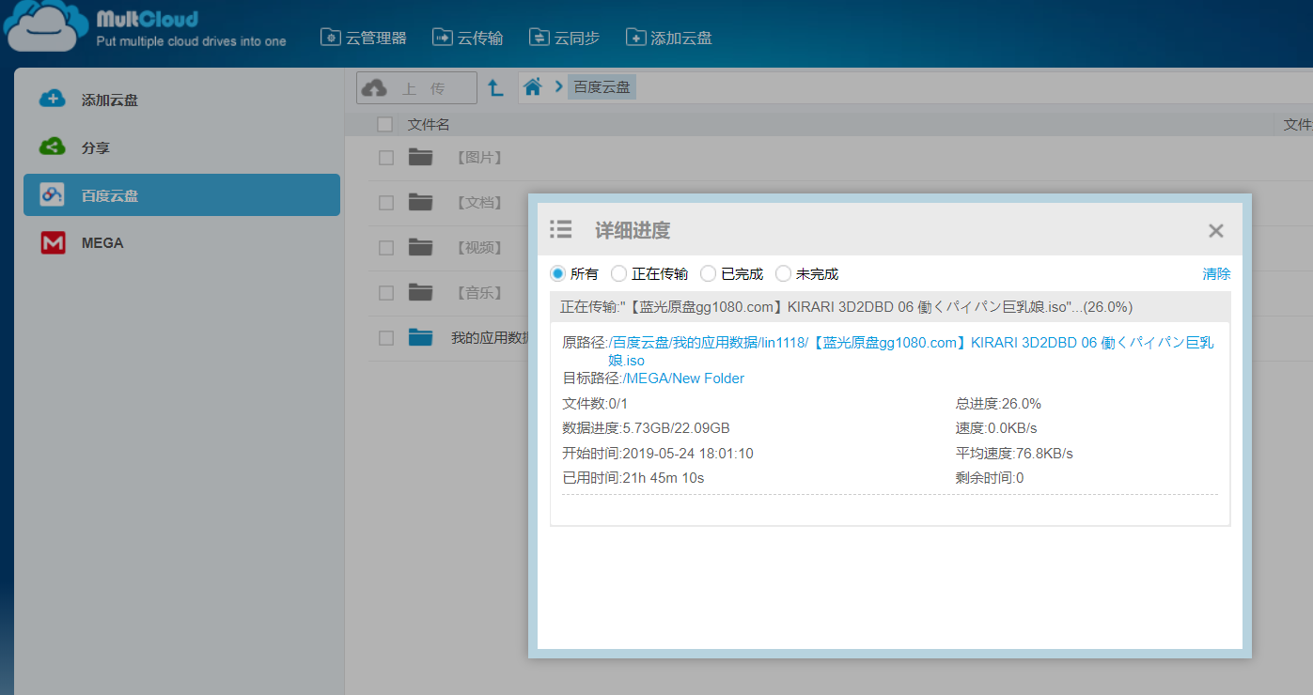The image size is (1313, 695).
Task: Click 已用时间:21h 45m 10s text
Action: 633,478
